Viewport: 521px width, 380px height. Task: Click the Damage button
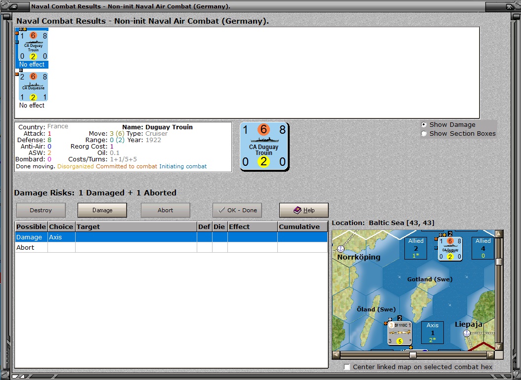coord(102,210)
